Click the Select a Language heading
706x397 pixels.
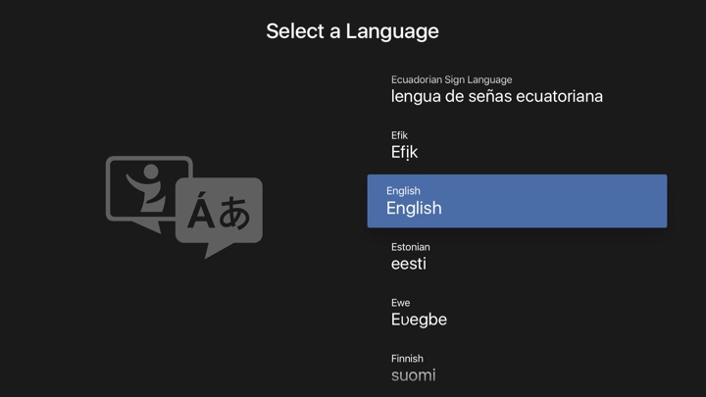(353, 31)
